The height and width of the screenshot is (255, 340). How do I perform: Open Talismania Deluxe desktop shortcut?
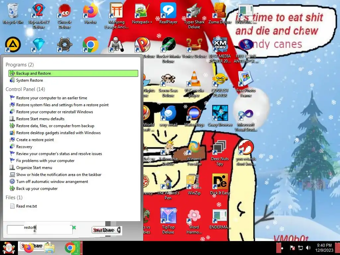click(x=168, y=153)
